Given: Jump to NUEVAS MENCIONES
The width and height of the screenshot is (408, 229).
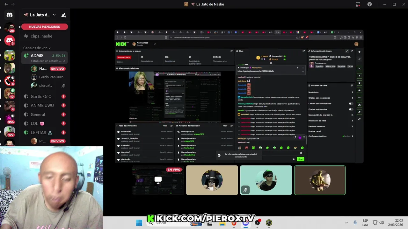Looking at the screenshot, I should [45, 27].
